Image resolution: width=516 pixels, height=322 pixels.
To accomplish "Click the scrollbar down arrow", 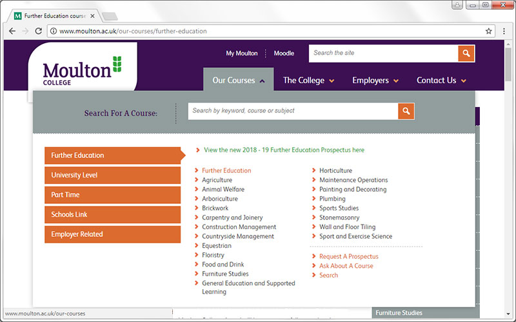I will [508, 314].
